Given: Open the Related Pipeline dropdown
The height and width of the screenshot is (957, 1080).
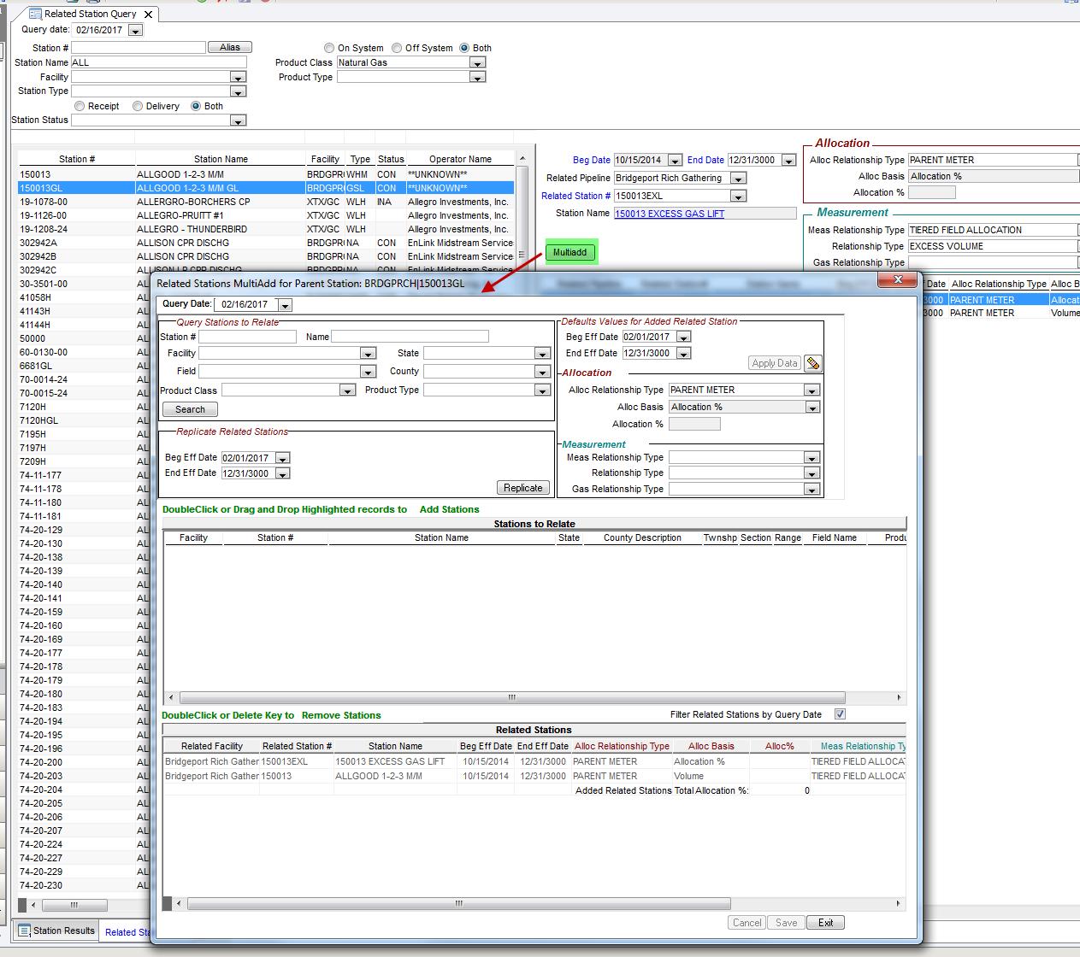Looking at the screenshot, I should tap(738, 179).
